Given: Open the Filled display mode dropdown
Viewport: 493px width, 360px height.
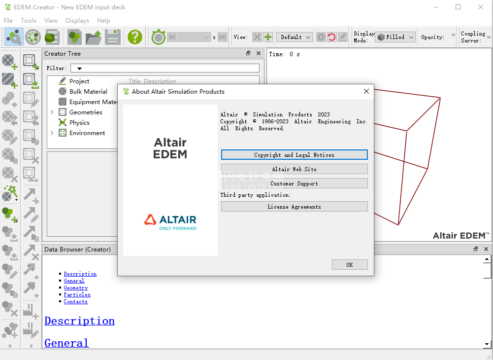Looking at the screenshot, I should (x=395, y=37).
